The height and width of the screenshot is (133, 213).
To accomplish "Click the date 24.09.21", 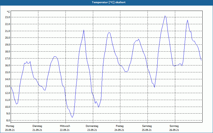I will pyautogui.click(x=119, y=130).
